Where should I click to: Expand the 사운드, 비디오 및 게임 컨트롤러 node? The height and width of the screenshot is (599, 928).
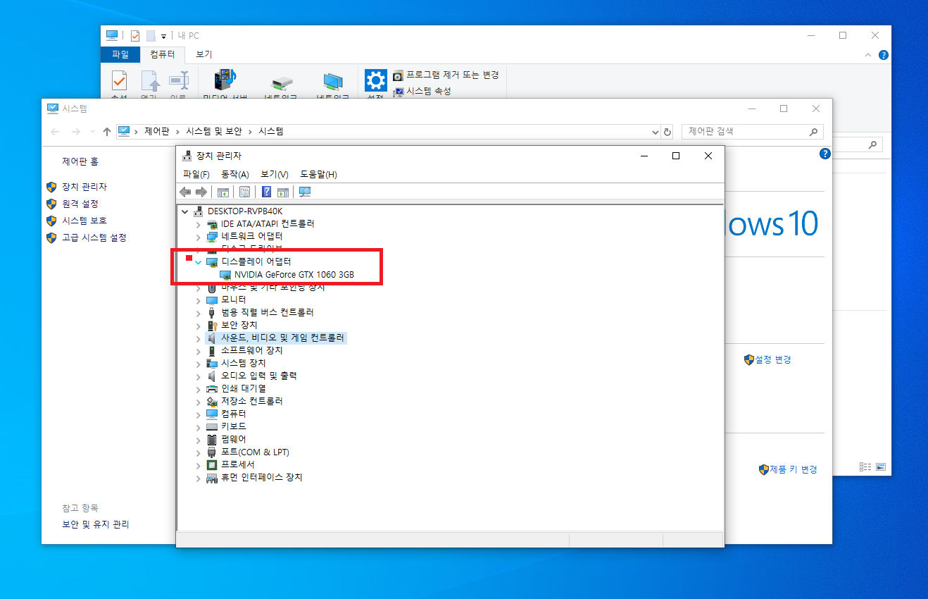coord(198,338)
